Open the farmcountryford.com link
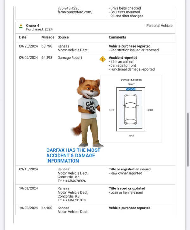Screen dimensions: 190x230 click(x=75, y=12)
